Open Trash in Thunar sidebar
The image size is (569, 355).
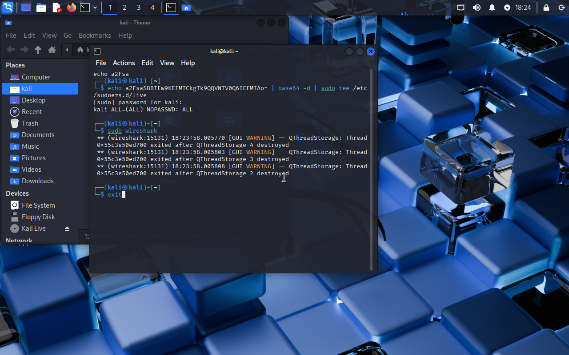tap(40, 123)
